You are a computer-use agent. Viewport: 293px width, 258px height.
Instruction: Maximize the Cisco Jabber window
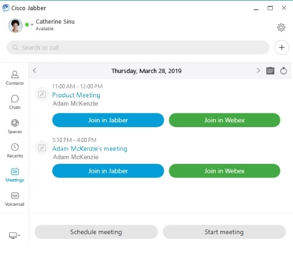270,8
